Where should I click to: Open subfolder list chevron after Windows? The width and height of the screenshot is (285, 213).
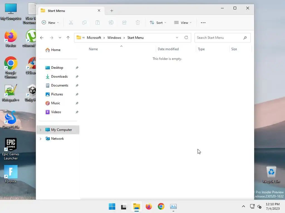click(124, 38)
